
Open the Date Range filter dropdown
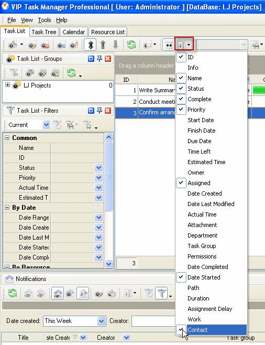point(99,218)
